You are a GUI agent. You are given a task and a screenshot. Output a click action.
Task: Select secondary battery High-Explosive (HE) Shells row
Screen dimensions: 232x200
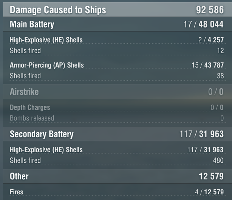tap(118, 150)
